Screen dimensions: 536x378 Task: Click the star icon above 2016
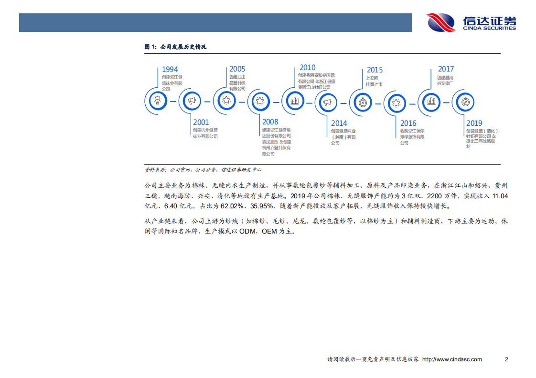click(396, 102)
